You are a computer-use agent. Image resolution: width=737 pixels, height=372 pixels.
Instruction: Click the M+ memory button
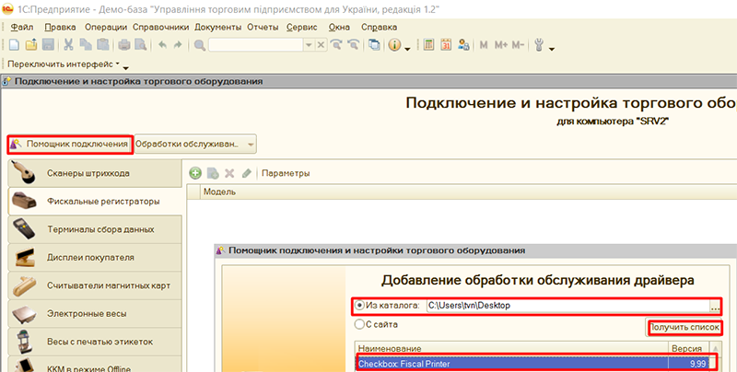(x=500, y=45)
